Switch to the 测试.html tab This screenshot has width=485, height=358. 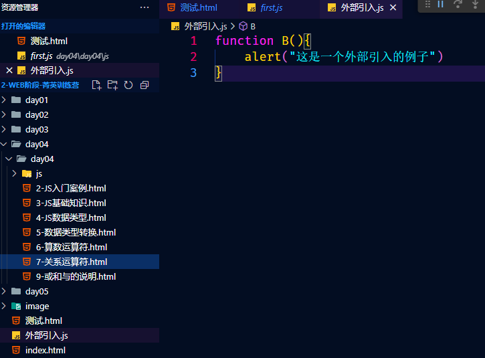pyautogui.click(x=198, y=8)
